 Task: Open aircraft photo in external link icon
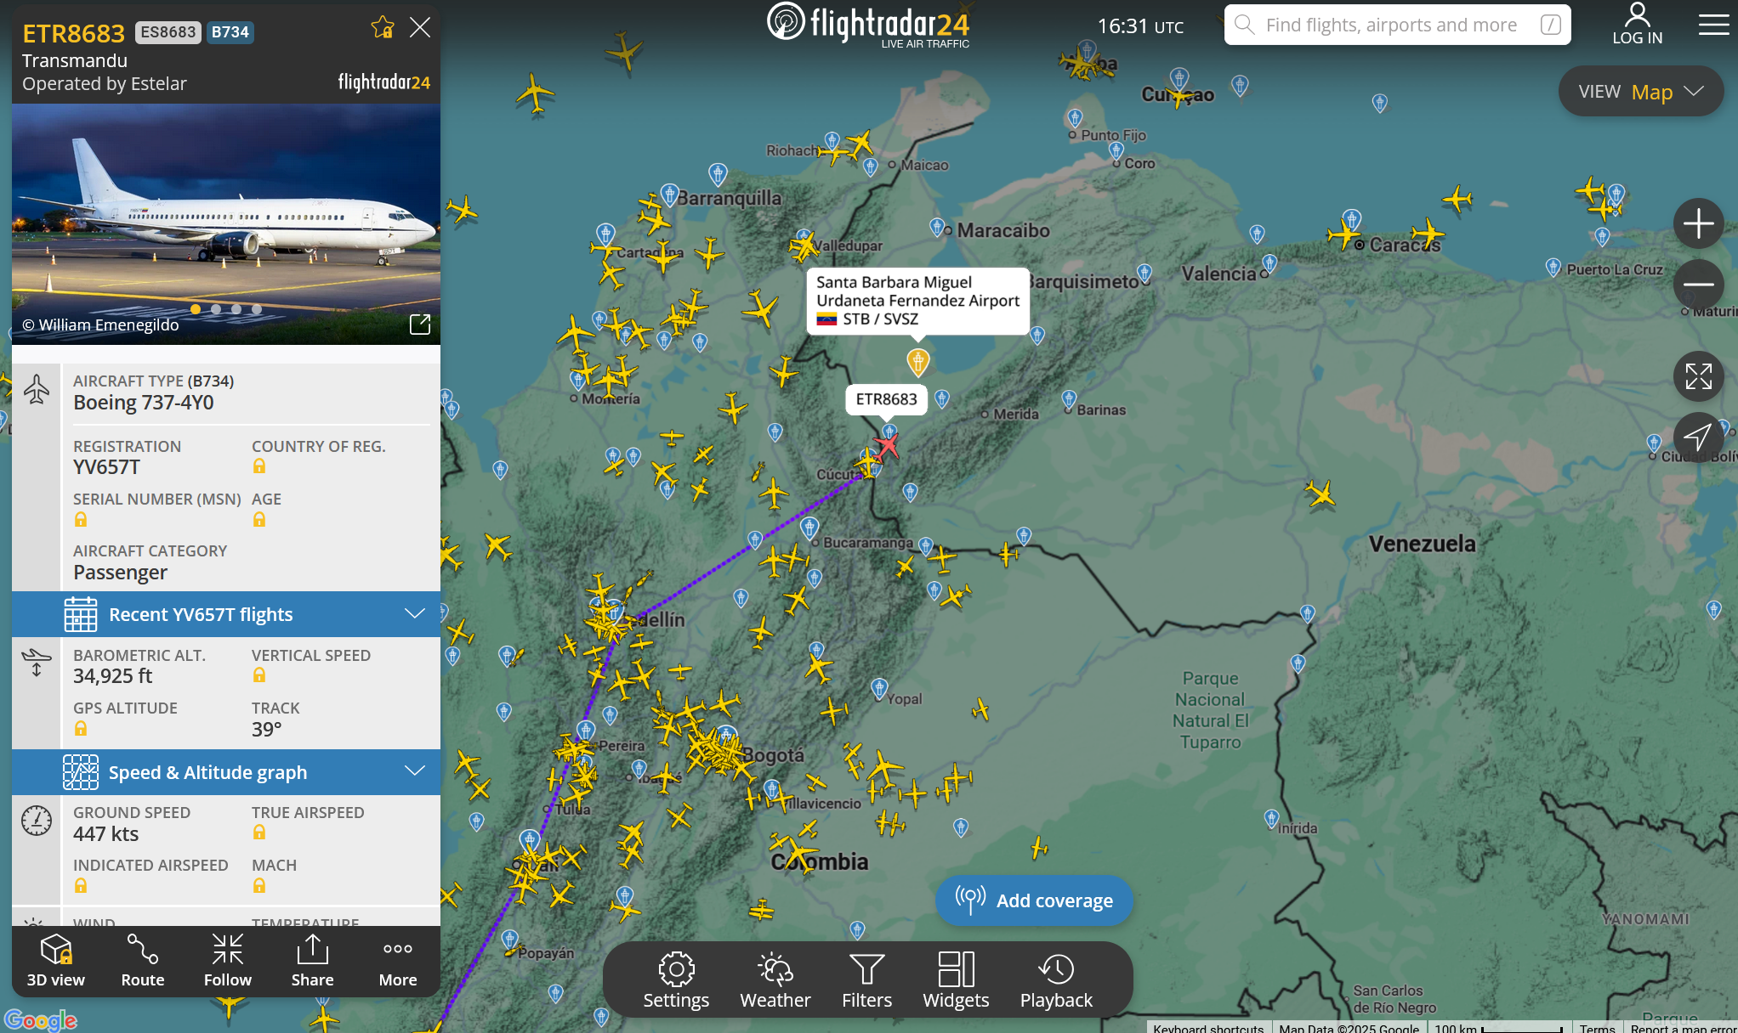tap(420, 325)
